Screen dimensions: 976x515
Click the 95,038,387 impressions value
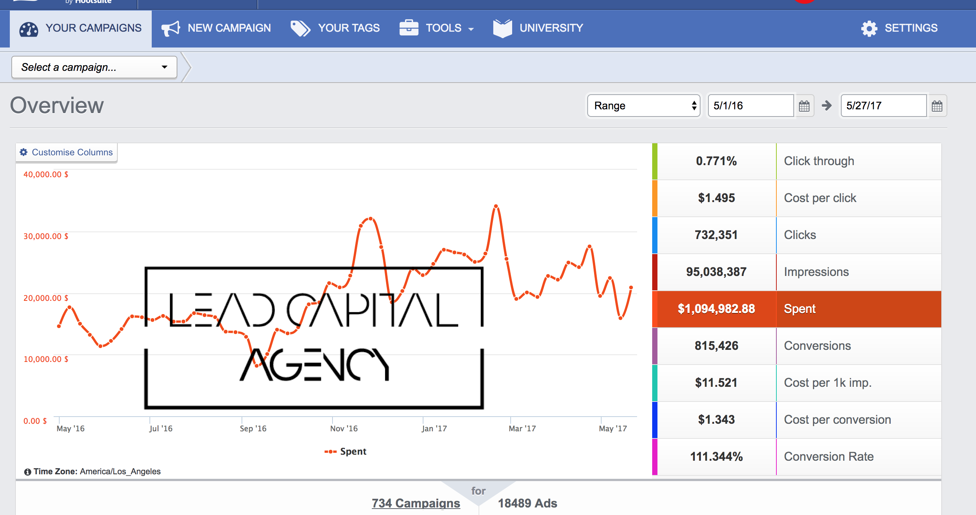point(716,272)
